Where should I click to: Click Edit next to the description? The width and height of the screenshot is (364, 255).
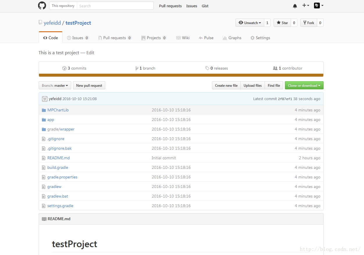pyautogui.click(x=90, y=53)
